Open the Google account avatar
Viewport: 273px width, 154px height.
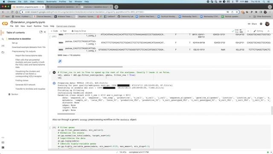[x=267, y=24]
